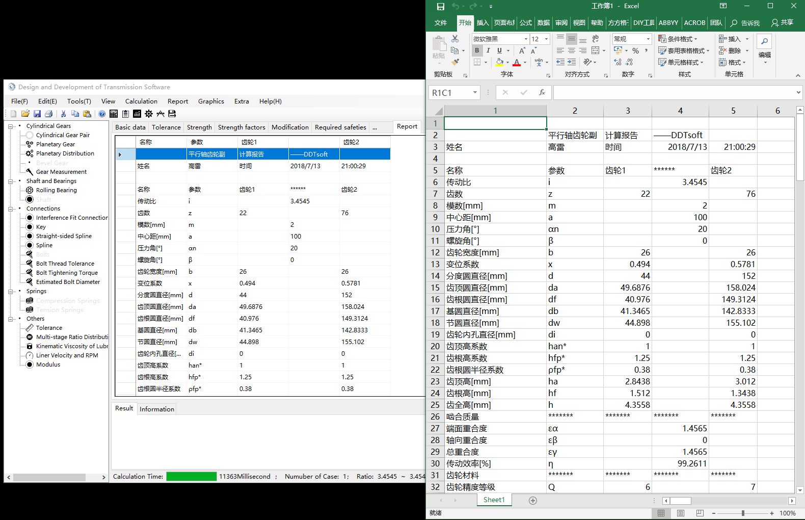Click the 告诉我 tell-me search box
This screenshot has width=805, height=520.
[745, 23]
